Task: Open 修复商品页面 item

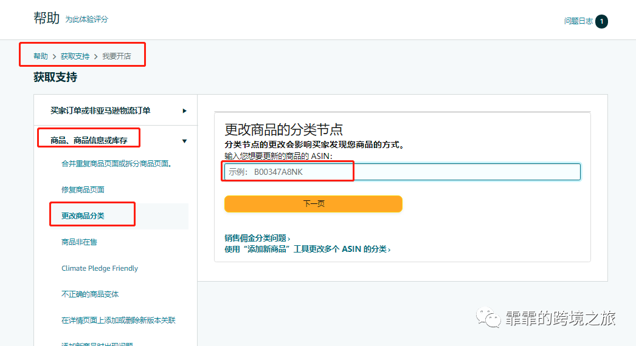Action: point(83,189)
